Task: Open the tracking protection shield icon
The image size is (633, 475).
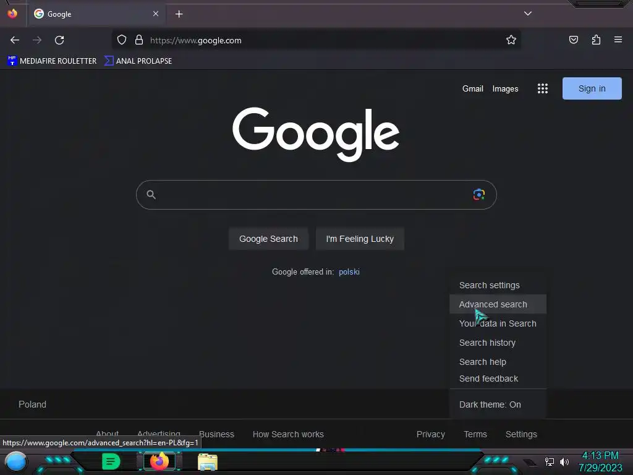Action: pyautogui.click(x=122, y=40)
